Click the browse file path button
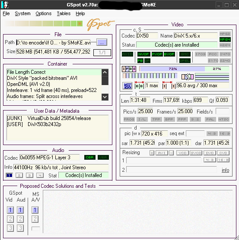239x240 pixels. click(x=102, y=42)
